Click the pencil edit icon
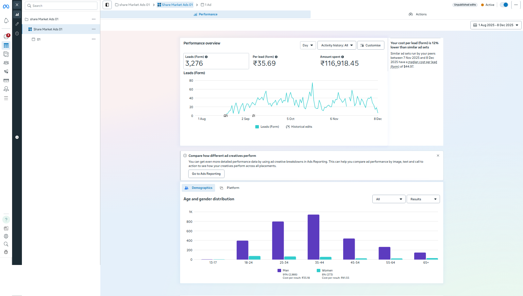This screenshot has height=296, width=523. [17, 24]
